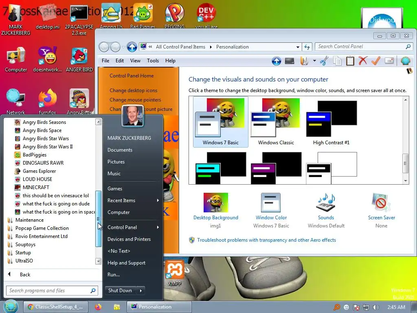
Task: Click the Action Center flag tray icon
Action: point(356,307)
